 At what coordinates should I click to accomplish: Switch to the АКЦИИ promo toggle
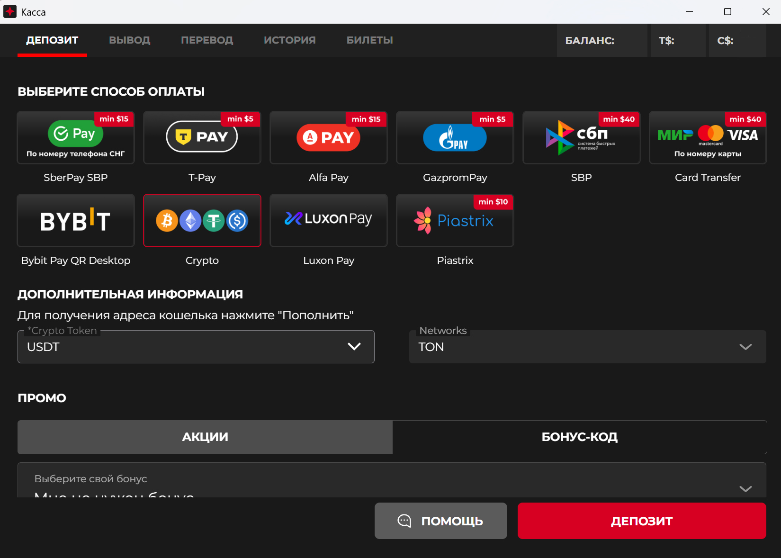(x=205, y=437)
